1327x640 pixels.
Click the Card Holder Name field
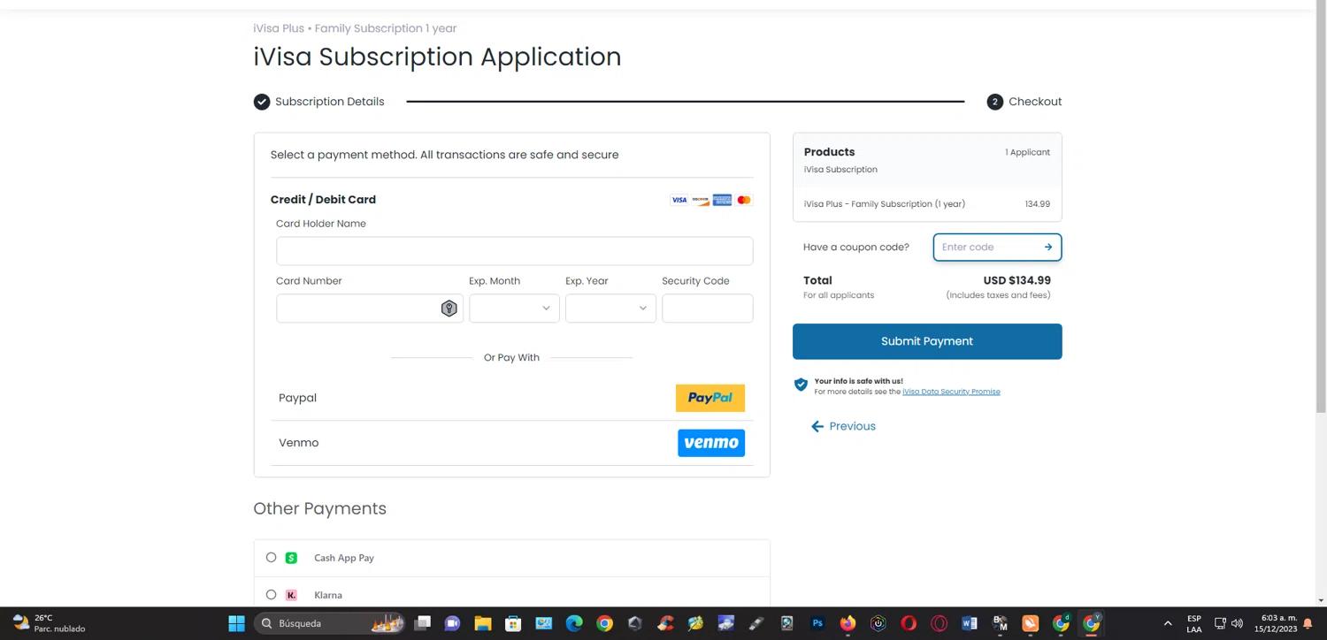pyautogui.click(x=514, y=251)
